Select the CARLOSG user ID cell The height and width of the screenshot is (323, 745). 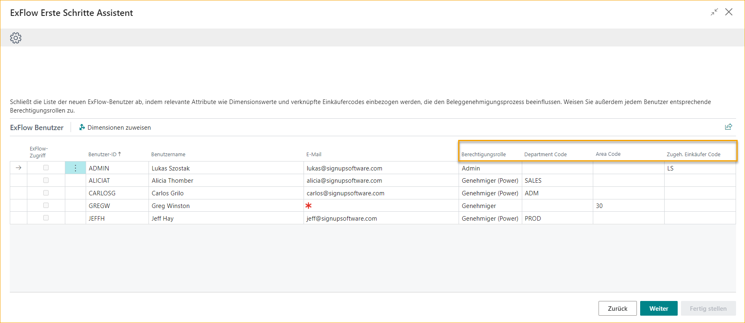[117, 193]
